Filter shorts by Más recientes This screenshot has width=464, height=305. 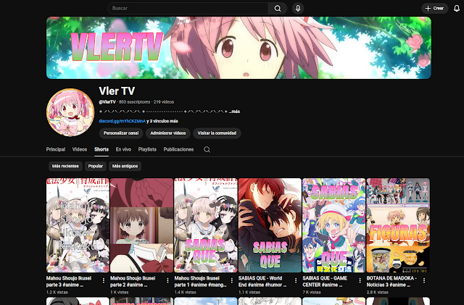pos(65,166)
